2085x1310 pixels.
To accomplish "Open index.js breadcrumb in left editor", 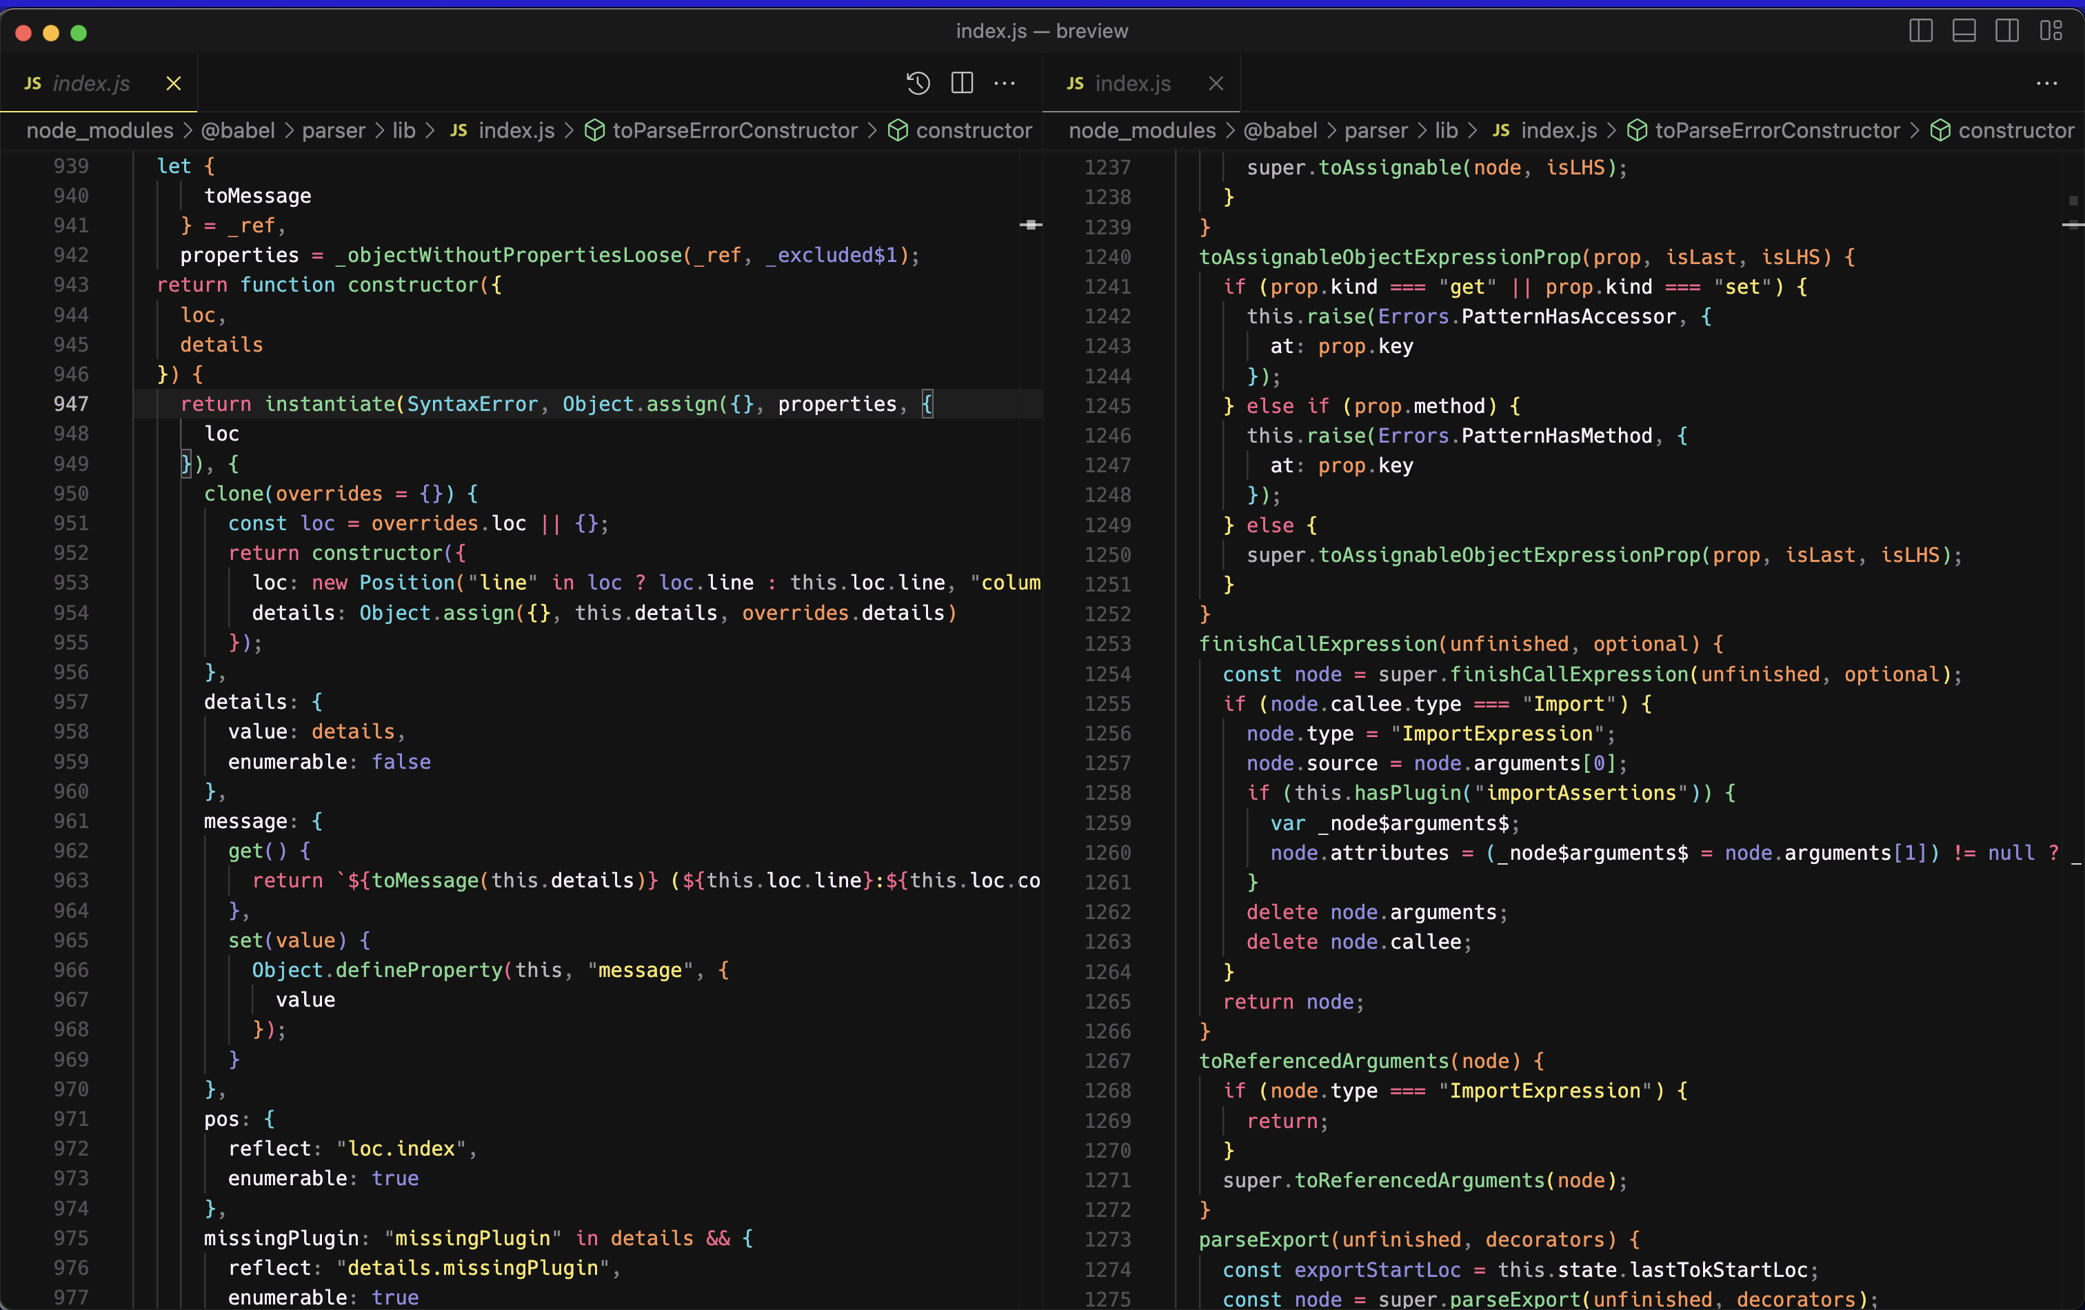I will (516, 131).
